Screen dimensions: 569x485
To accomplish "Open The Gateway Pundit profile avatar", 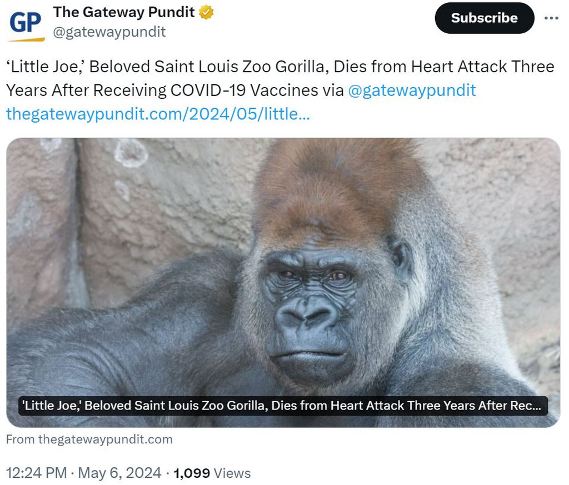I will click(x=26, y=24).
